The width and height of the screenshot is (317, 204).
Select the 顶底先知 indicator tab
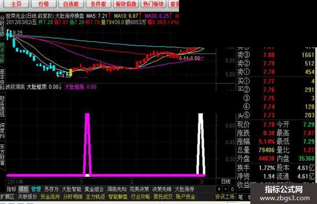pyautogui.click(x=117, y=189)
